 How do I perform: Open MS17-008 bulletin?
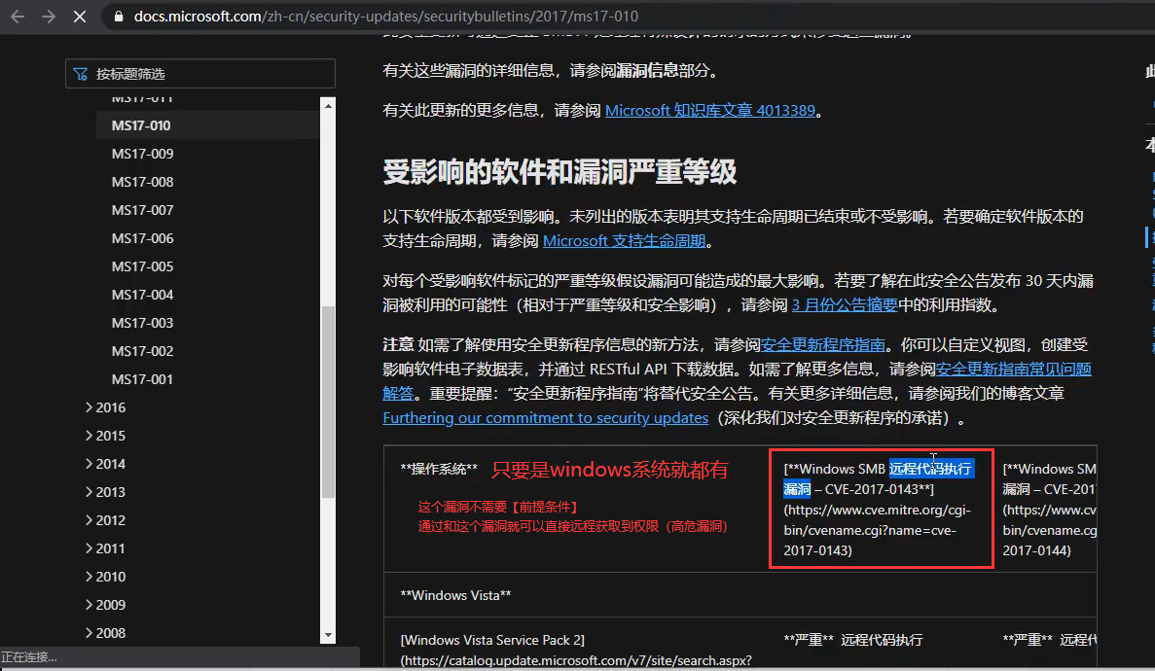pyautogui.click(x=142, y=182)
